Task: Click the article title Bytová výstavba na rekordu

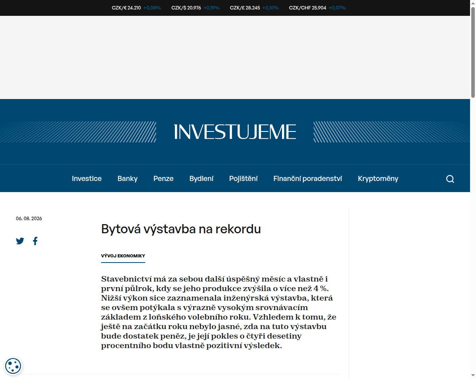Action: click(x=181, y=229)
